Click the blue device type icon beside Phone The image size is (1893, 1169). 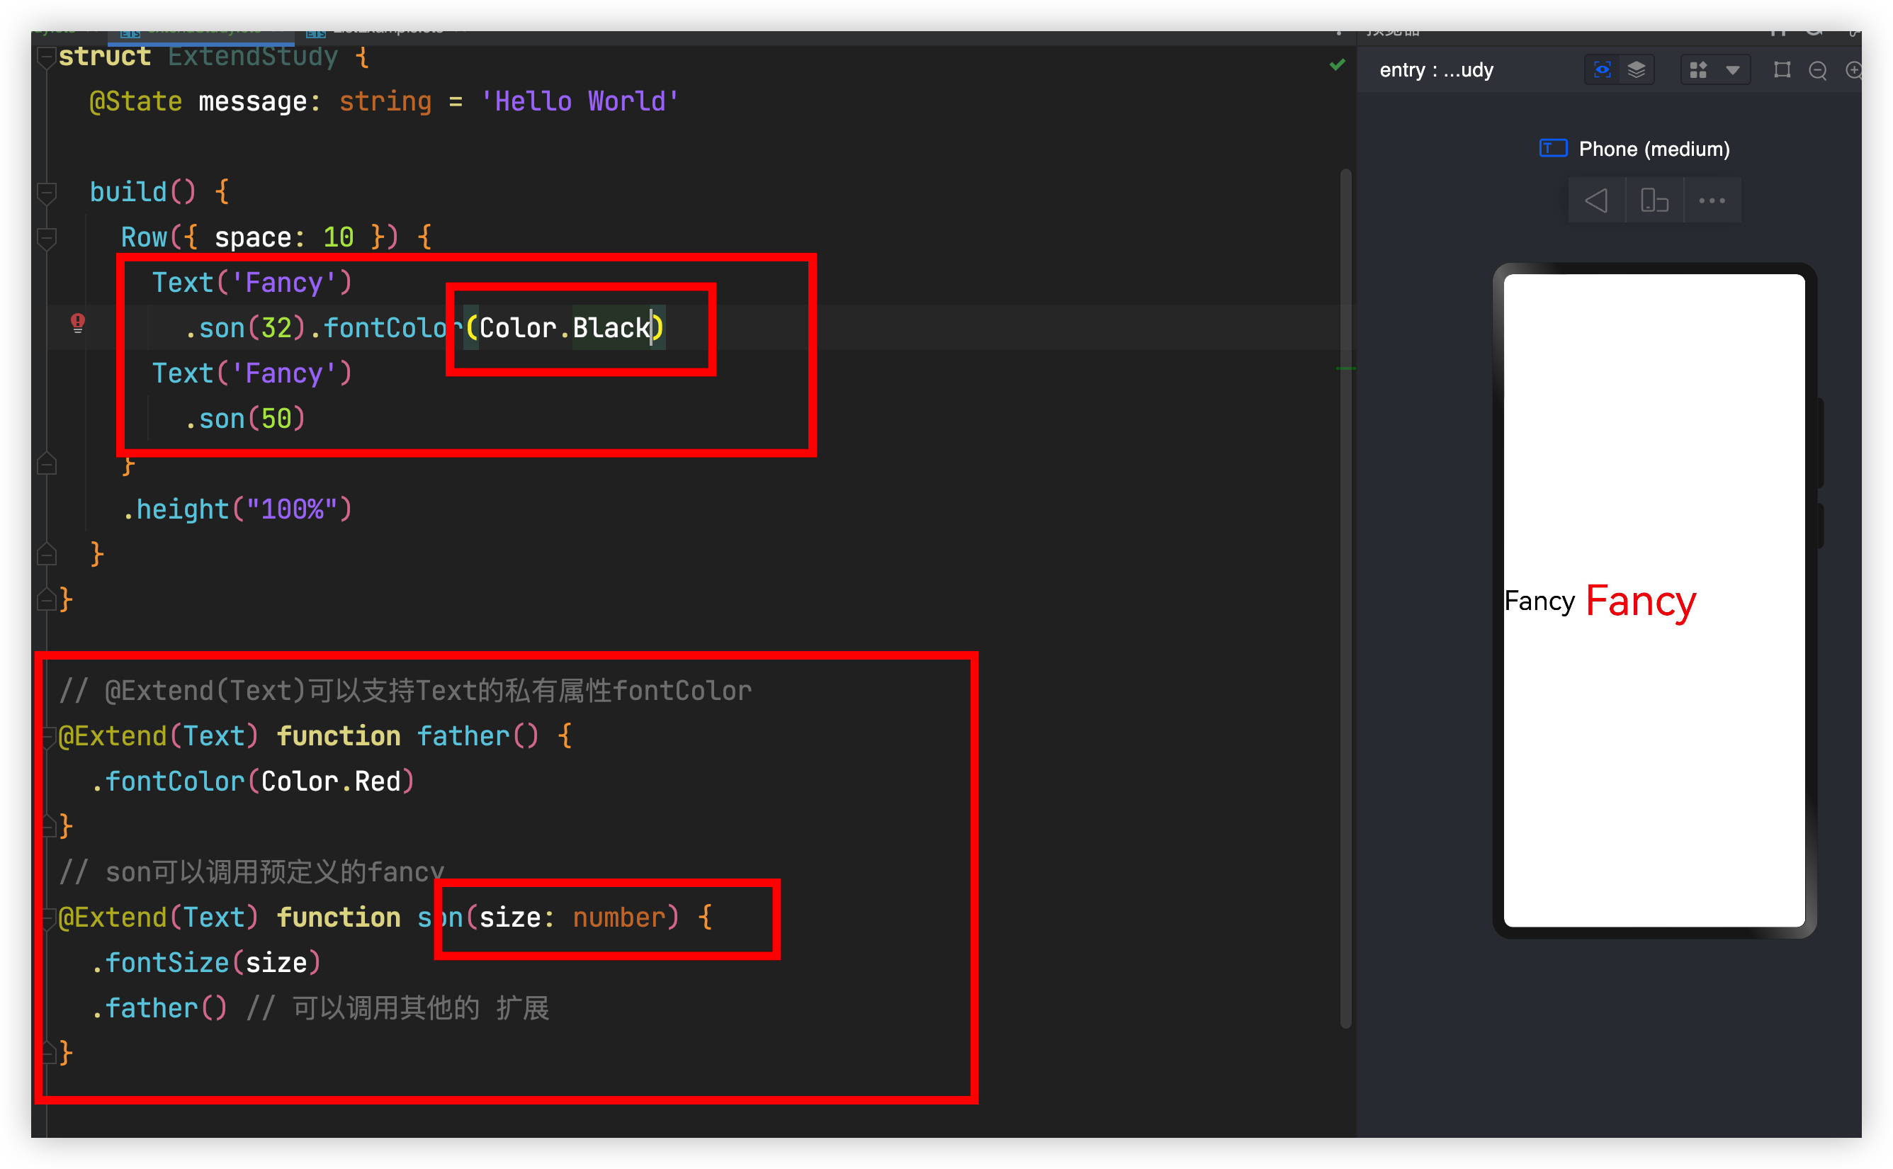click(1553, 147)
